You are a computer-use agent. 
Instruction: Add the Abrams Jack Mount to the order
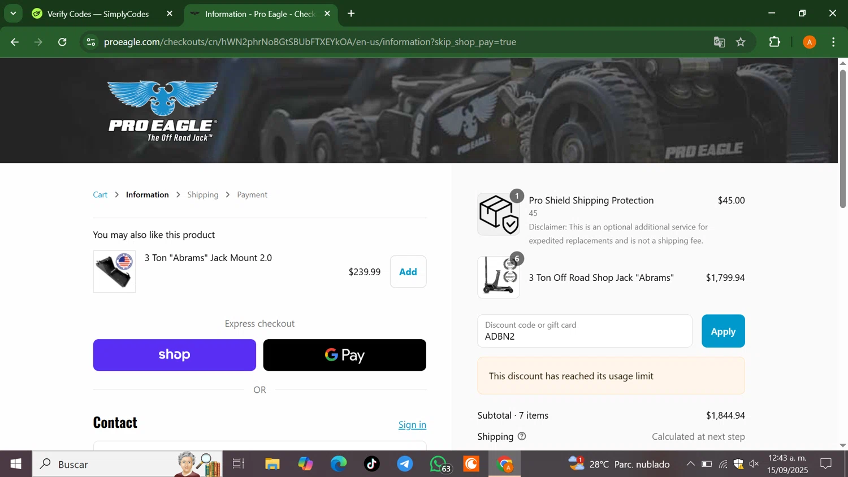pos(408,272)
